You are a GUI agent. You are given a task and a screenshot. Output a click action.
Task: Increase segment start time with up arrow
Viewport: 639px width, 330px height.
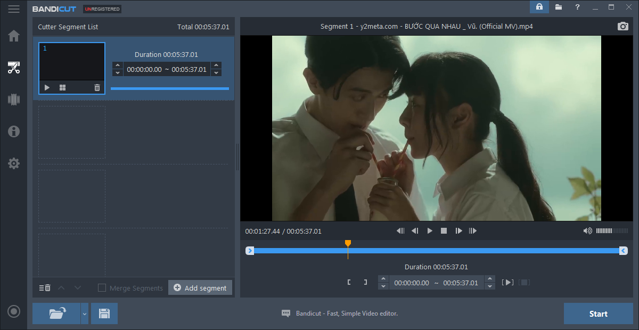[x=118, y=65]
